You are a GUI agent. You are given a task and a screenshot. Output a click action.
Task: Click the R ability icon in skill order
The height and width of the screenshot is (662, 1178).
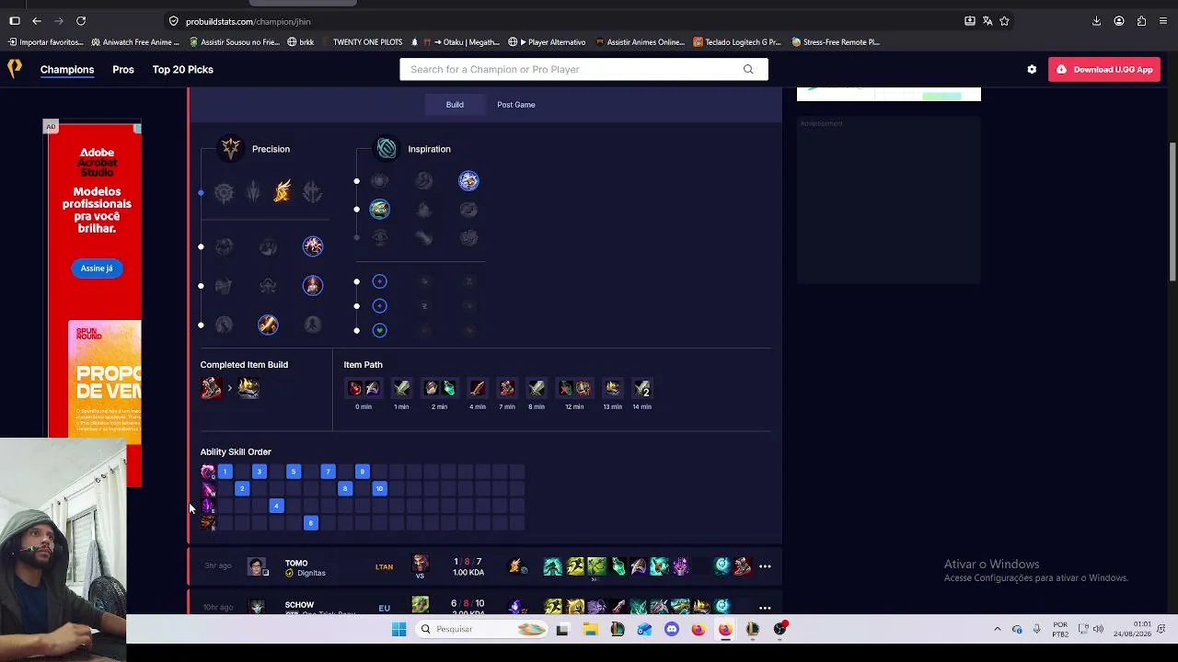coord(208,522)
